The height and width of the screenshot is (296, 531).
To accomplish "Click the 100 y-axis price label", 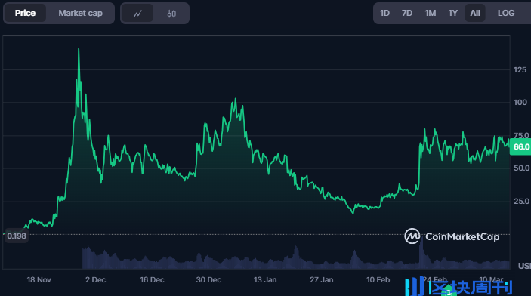I will tap(520, 102).
